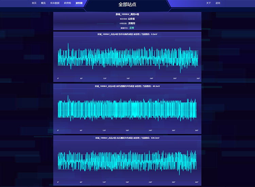Click the 山东省 province value
The width and height of the screenshot is (255, 187).
[x=131, y=19]
